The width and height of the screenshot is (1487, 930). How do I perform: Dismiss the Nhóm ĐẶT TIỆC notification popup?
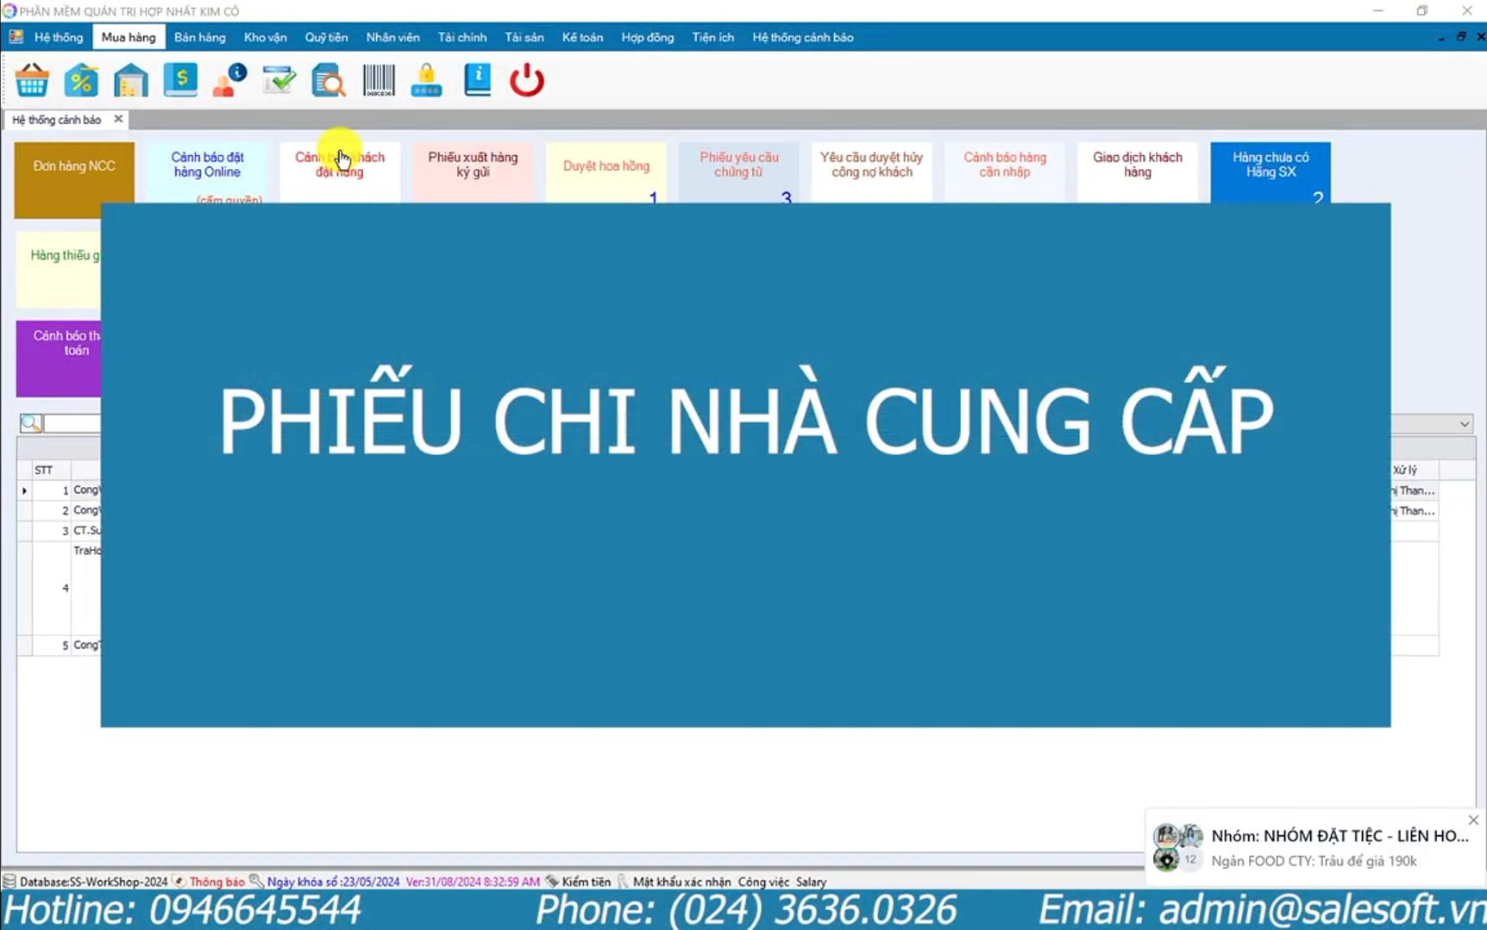[x=1473, y=820]
